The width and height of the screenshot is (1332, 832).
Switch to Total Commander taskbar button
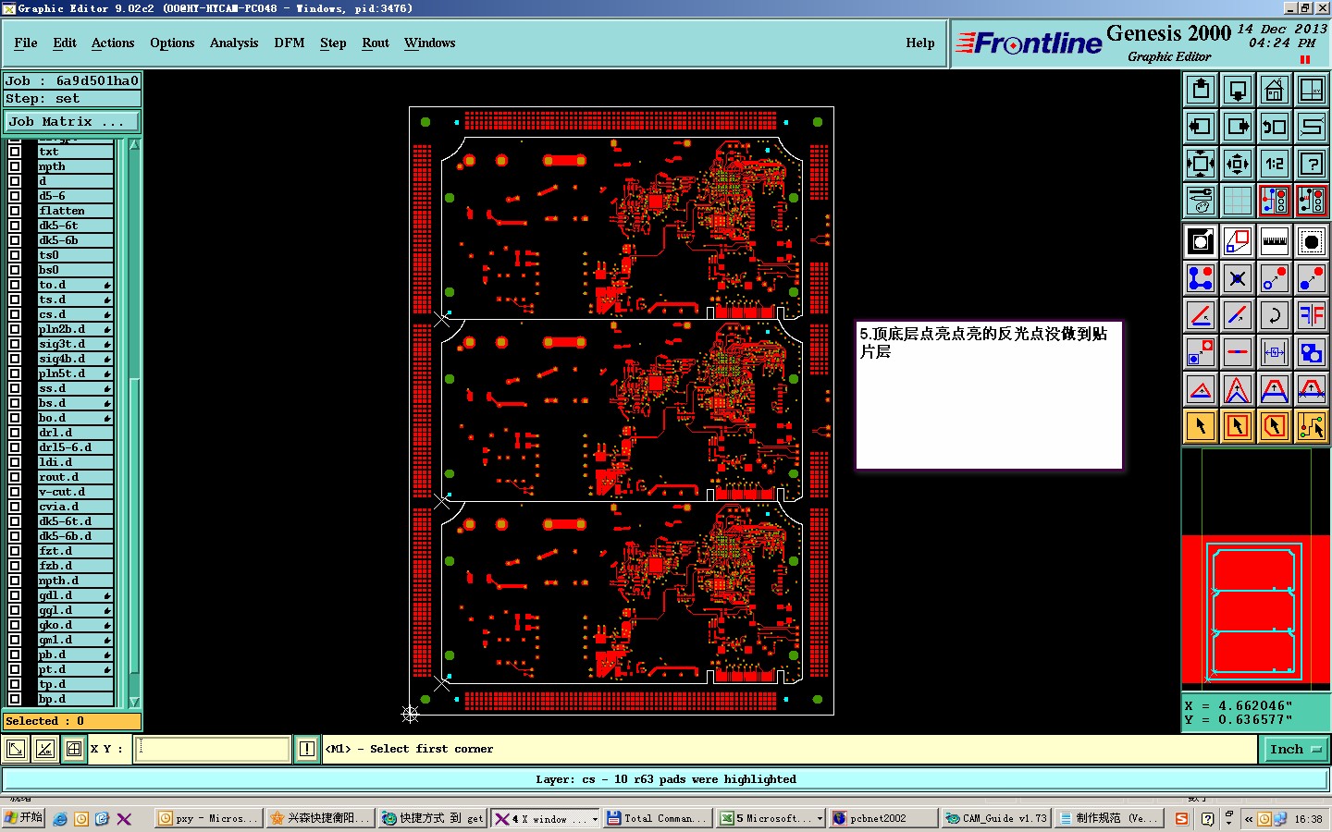[658, 818]
